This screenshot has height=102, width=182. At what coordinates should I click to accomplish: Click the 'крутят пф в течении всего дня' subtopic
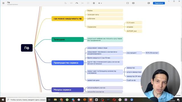pyautogui.click(x=105, y=63)
